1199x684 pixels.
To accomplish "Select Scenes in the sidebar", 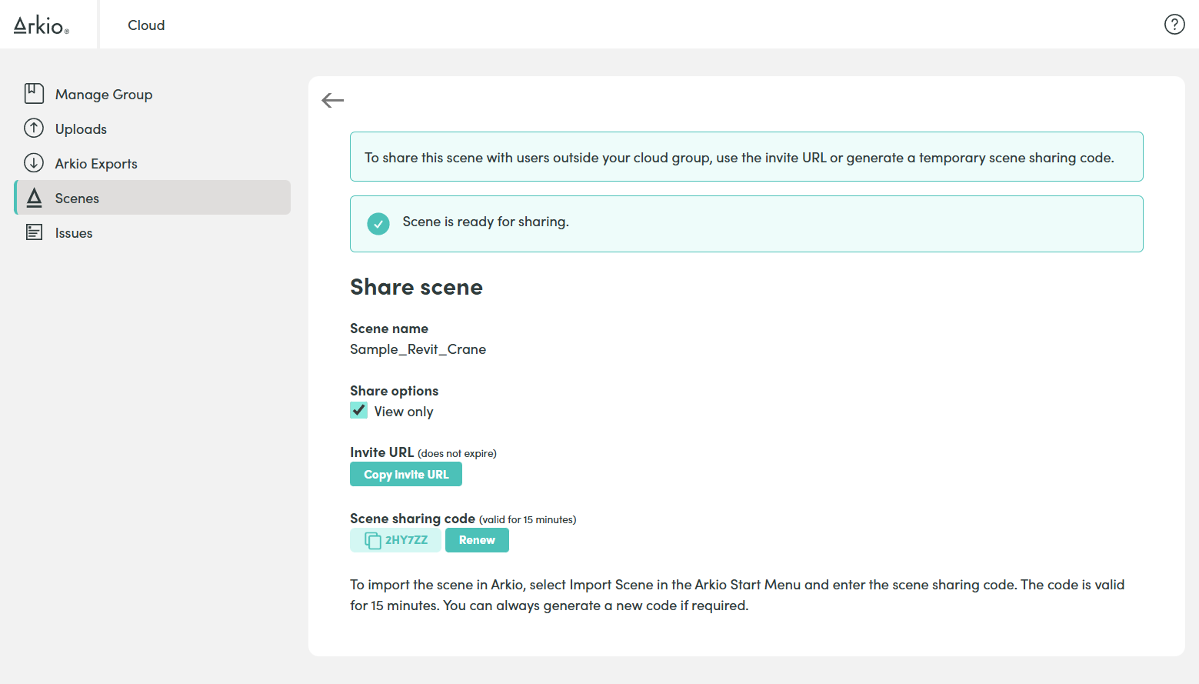I will (x=152, y=198).
